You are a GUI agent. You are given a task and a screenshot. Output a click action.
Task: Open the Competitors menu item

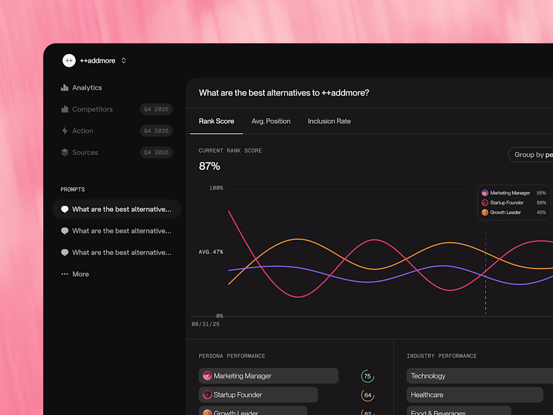click(x=93, y=109)
